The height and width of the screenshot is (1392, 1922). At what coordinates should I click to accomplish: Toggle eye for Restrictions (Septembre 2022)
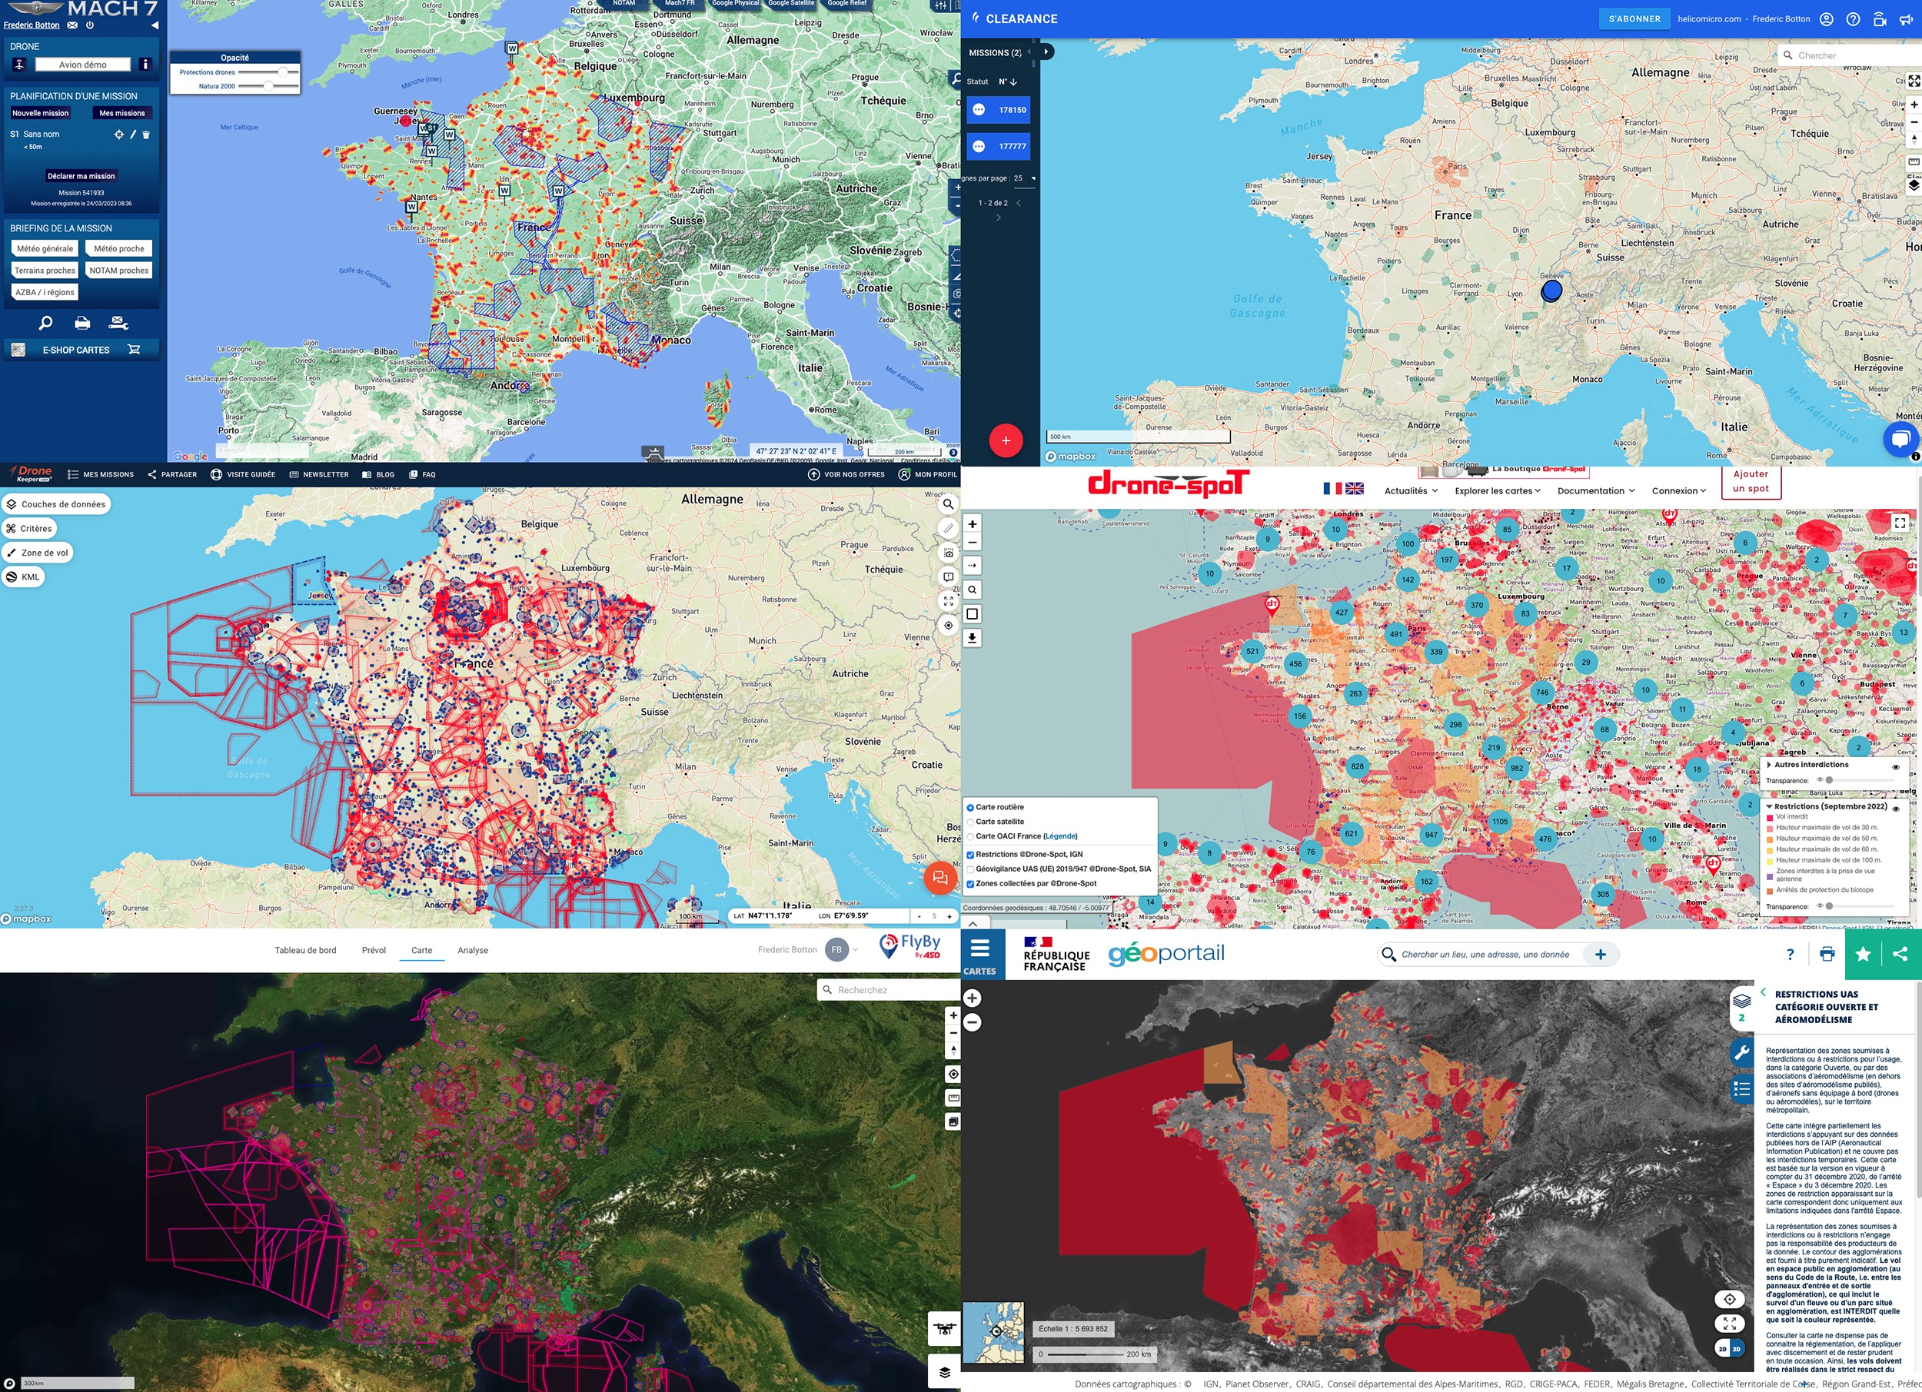(1896, 809)
